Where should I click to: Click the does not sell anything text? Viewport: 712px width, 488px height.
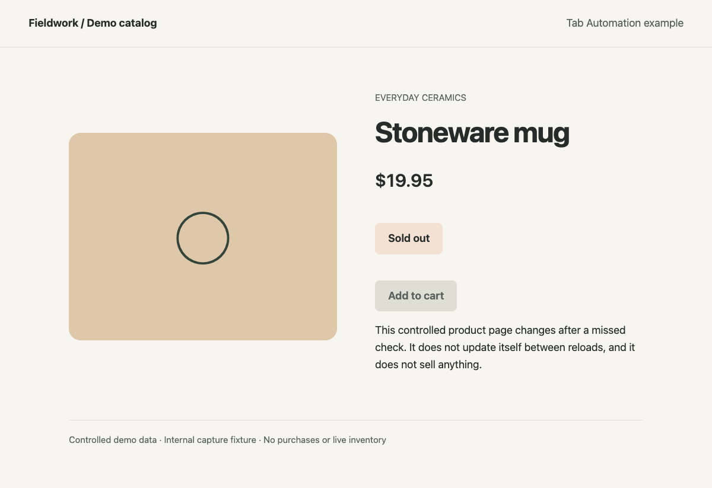click(428, 365)
